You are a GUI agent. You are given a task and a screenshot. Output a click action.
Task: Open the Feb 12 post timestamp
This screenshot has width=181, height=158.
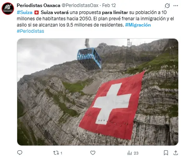[x=109, y=5]
